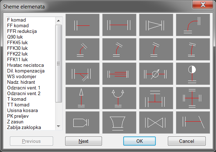Close the Sheme elemenata window

[203, 5]
